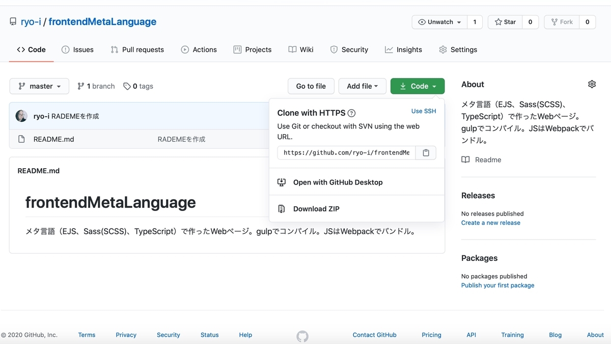611x344 pixels.
Task: Click the Releases heading
Action: [x=478, y=195]
